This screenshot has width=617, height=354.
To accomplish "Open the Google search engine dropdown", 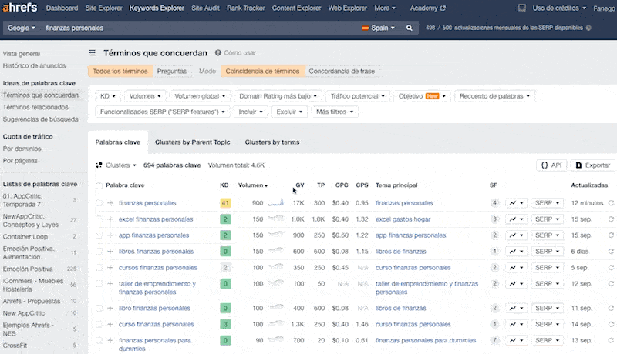I will [x=22, y=28].
